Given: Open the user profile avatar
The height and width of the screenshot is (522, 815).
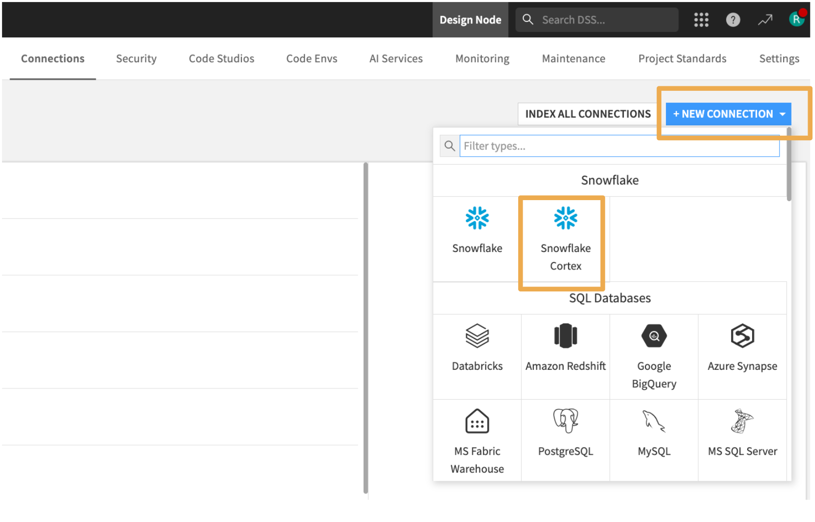Looking at the screenshot, I should coord(797,19).
